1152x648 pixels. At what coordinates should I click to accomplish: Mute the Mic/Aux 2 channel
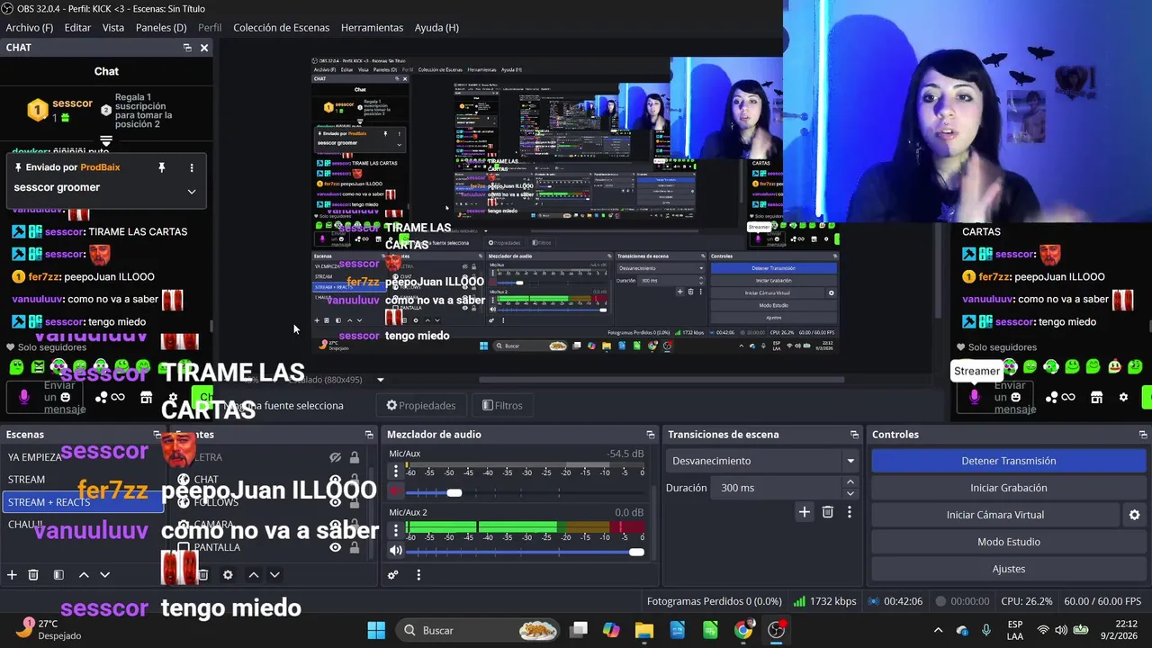point(395,550)
